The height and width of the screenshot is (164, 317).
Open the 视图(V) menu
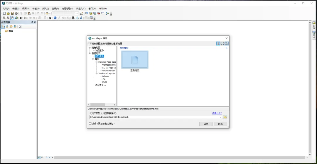(26, 8)
